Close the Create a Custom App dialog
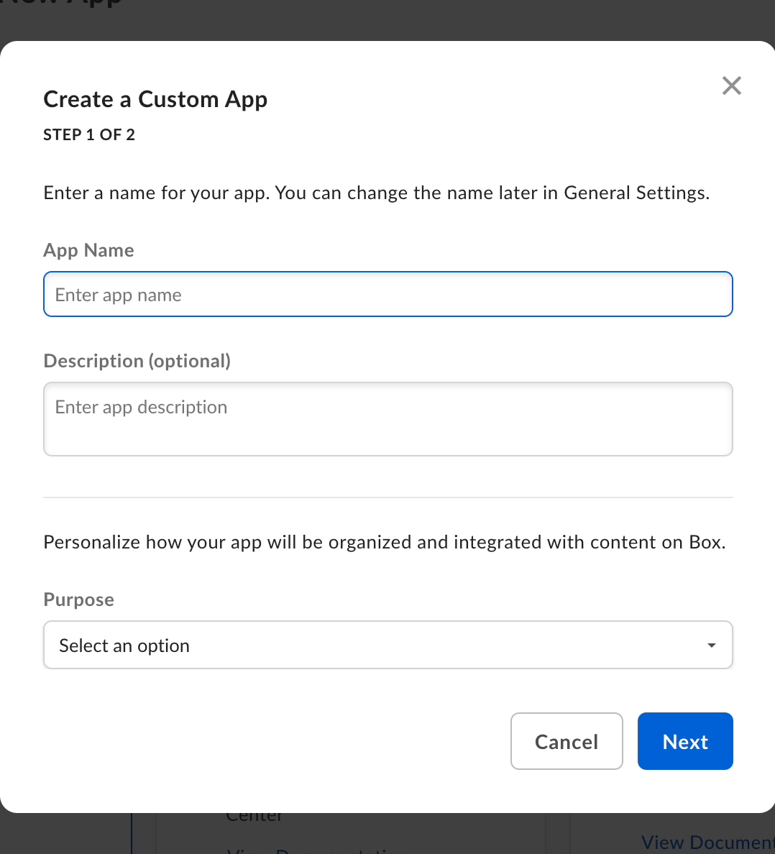Viewport: 775px width, 854px height. [731, 86]
